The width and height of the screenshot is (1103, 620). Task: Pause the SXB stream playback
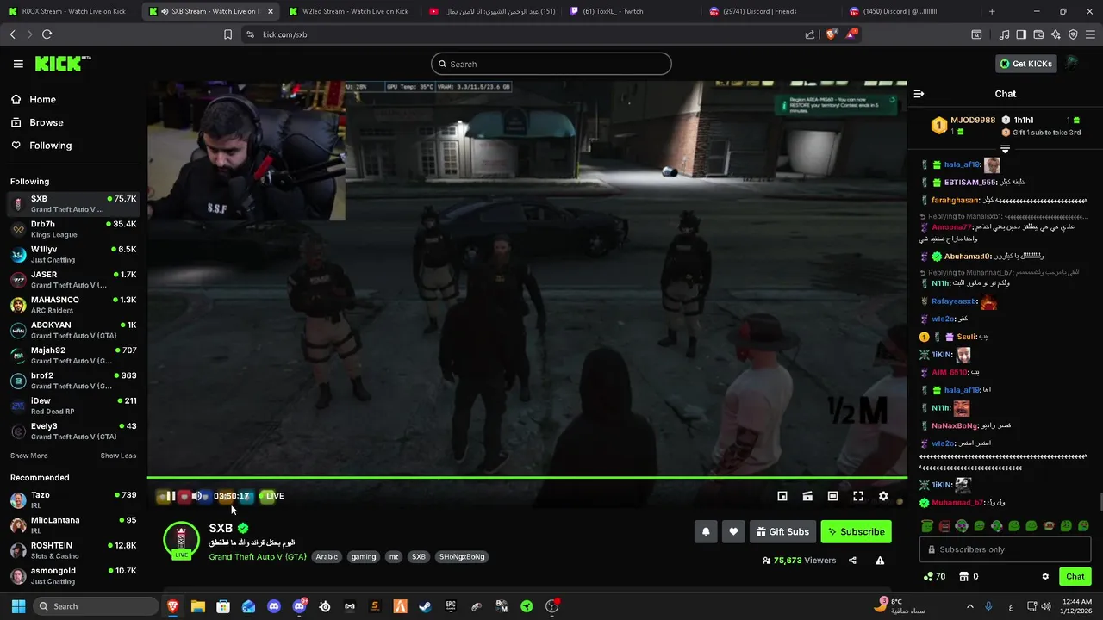point(171,496)
